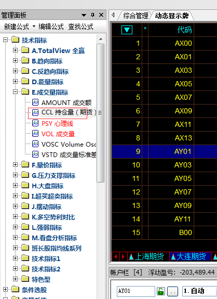Click the cyan triangle header dropdown in table

127,30
